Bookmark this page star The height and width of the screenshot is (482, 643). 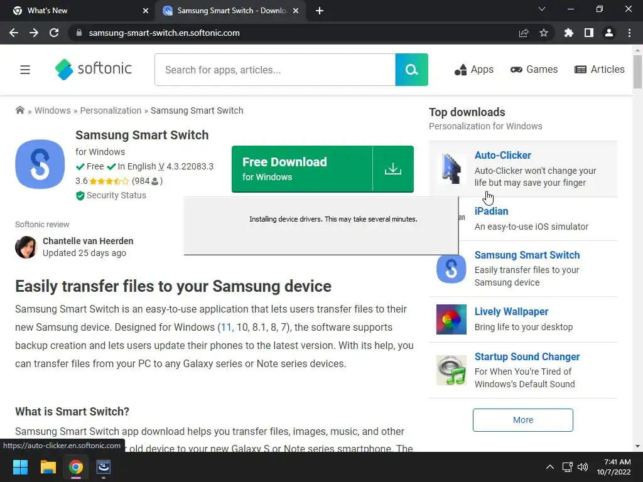point(544,33)
